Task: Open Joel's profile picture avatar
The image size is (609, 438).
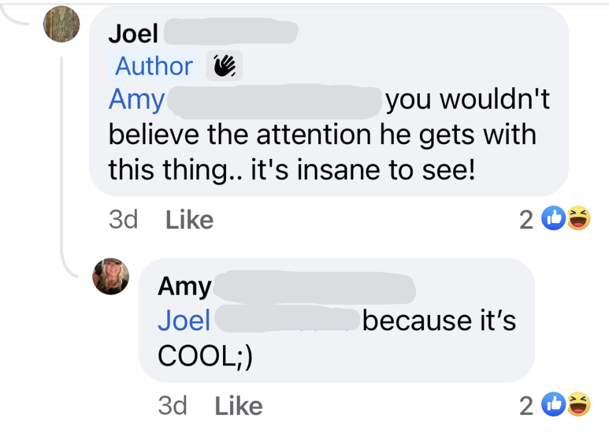Action: (x=62, y=25)
